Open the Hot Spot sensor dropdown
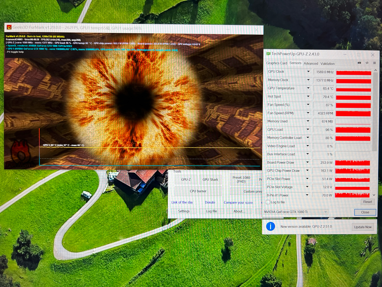 pos(308,96)
